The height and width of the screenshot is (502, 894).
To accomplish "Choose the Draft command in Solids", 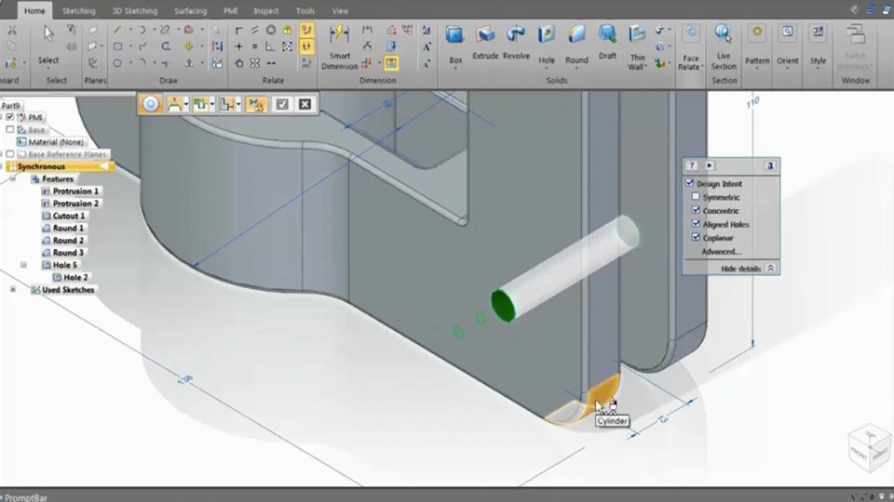I will coord(607,41).
